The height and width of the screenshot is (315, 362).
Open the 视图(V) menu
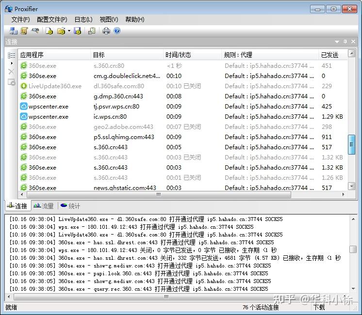[109, 19]
